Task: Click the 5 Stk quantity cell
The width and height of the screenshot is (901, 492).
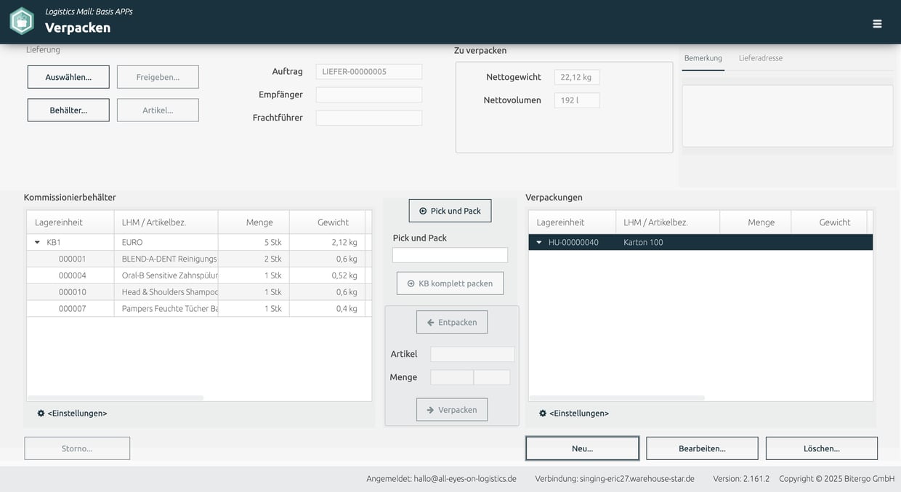Action: point(254,243)
